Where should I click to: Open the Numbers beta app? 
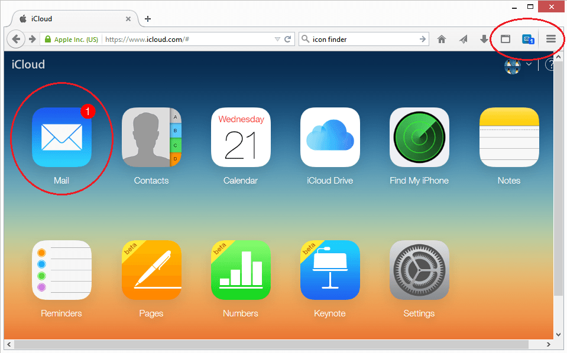tap(241, 270)
